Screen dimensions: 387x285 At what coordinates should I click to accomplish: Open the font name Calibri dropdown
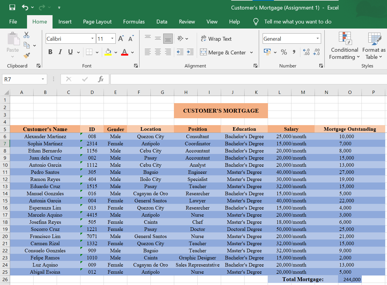(92, 39)
